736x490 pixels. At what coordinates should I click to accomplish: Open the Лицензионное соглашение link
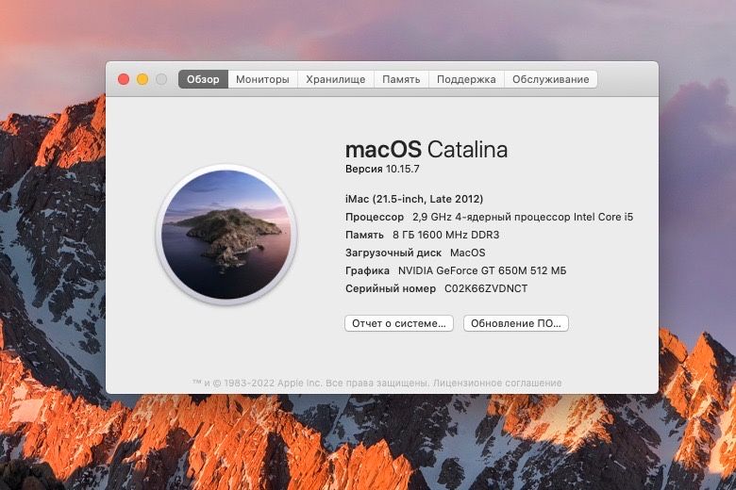click(497, 384)
